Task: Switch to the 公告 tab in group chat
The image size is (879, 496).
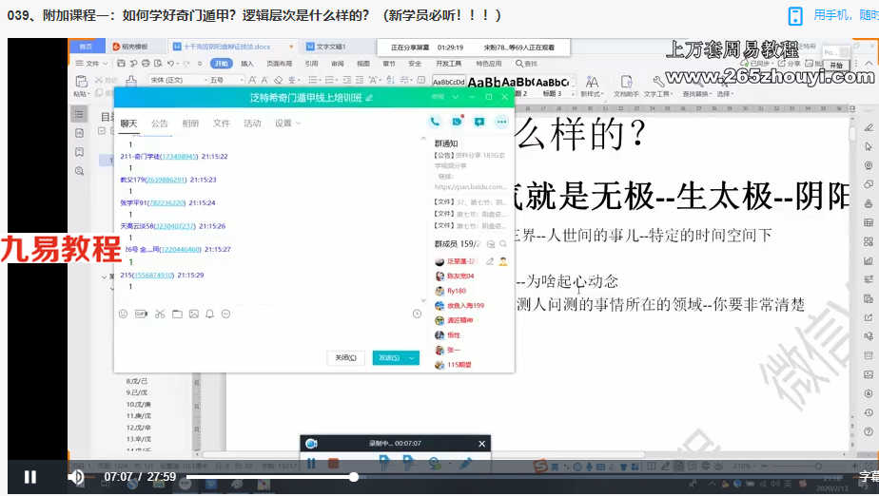Action: point(159,124)
